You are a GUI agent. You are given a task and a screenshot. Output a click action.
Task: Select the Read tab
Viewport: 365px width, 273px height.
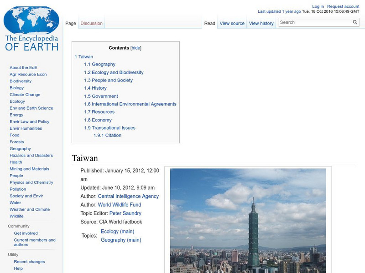209,23
